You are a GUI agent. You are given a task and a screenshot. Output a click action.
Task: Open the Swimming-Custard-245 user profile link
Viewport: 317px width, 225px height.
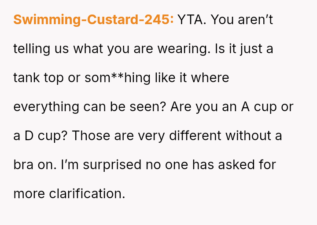tap(93, 20)
